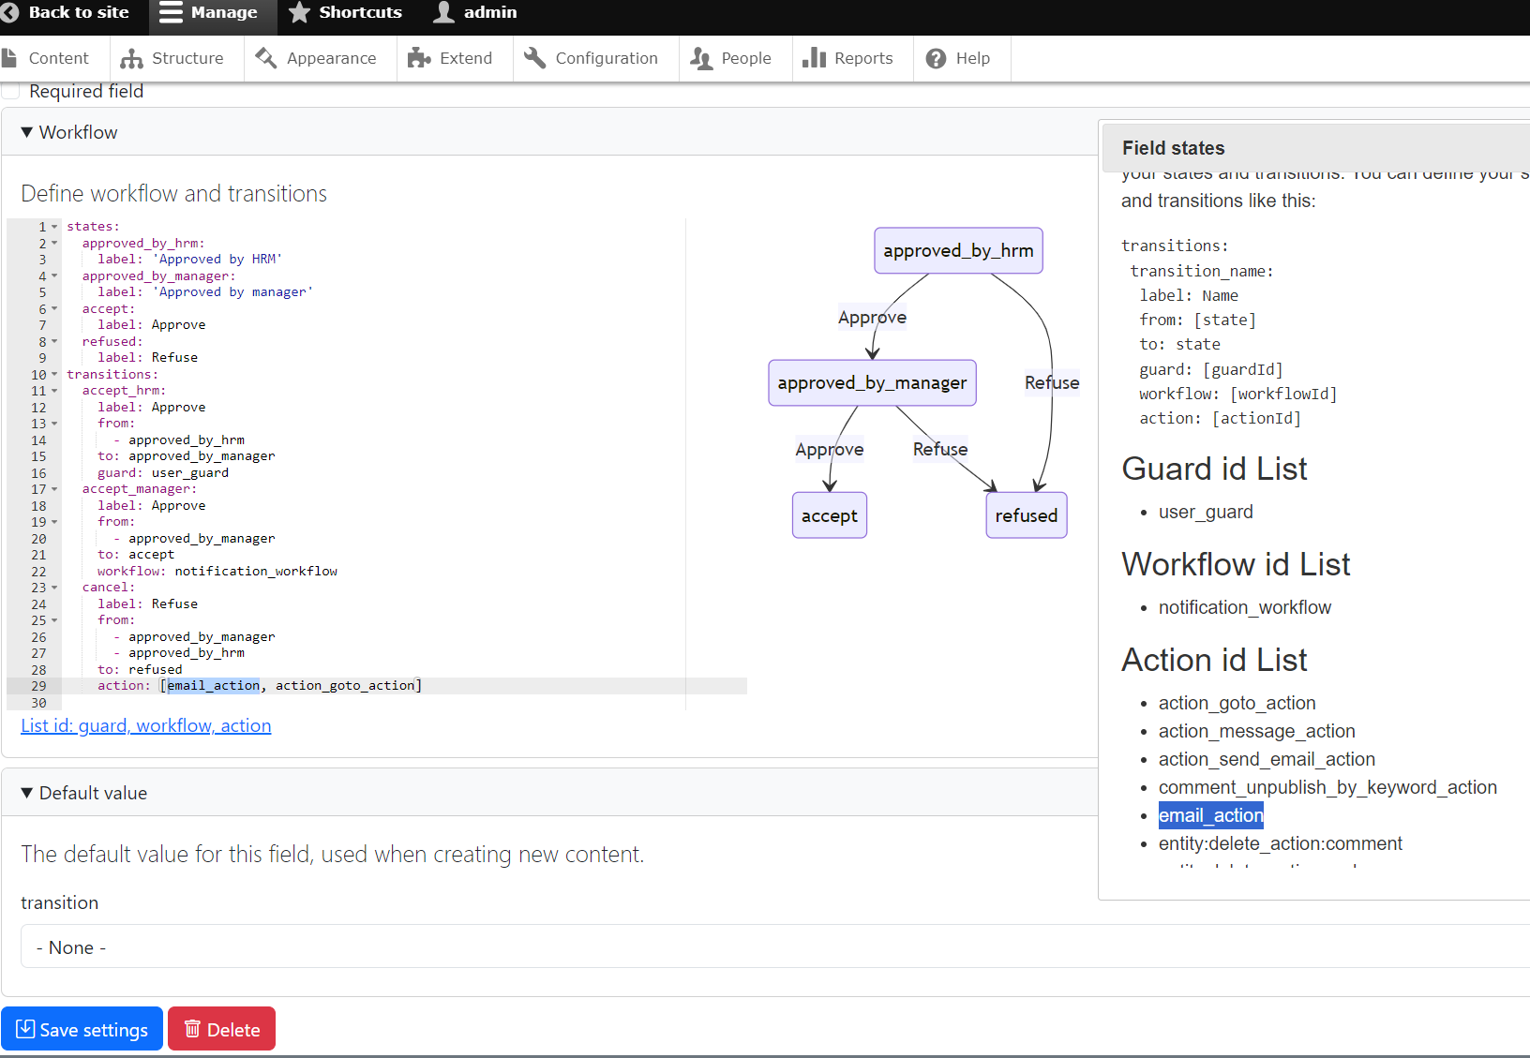
Task: Click the Extend puzzle-piece icon
Action: pos(419,57)
